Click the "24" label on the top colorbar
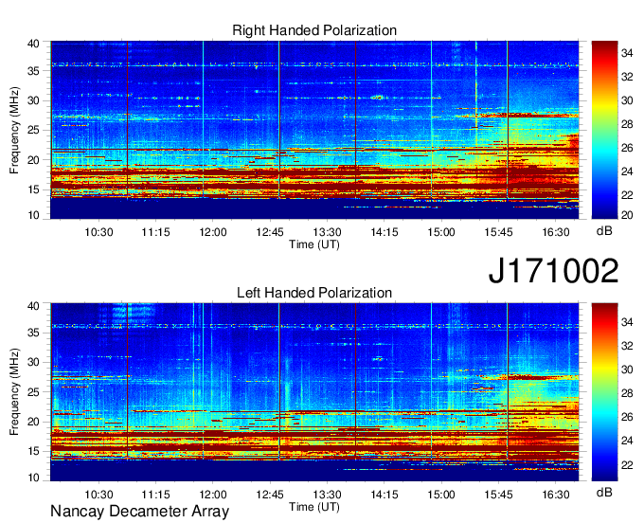644x523 pixels. pyautogui.click(x=627, y=171)
